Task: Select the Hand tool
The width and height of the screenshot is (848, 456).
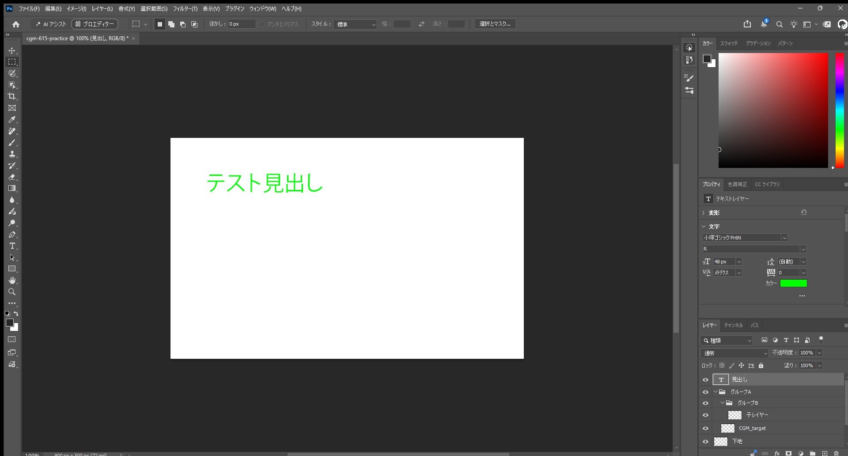Action: 12,280
